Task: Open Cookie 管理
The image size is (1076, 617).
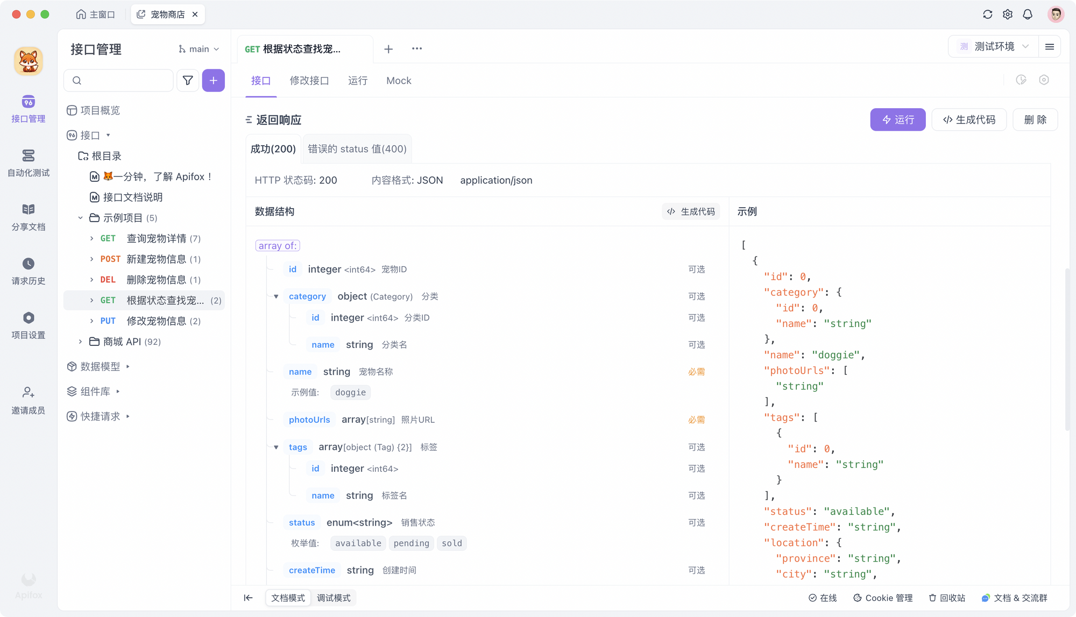Action: coord(883,598)
